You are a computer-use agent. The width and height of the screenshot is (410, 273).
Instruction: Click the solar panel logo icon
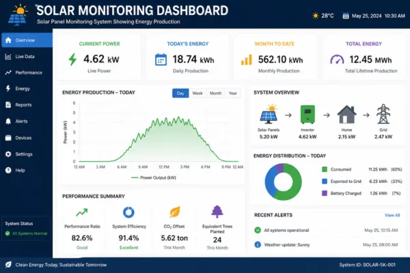tap(18, 15)
